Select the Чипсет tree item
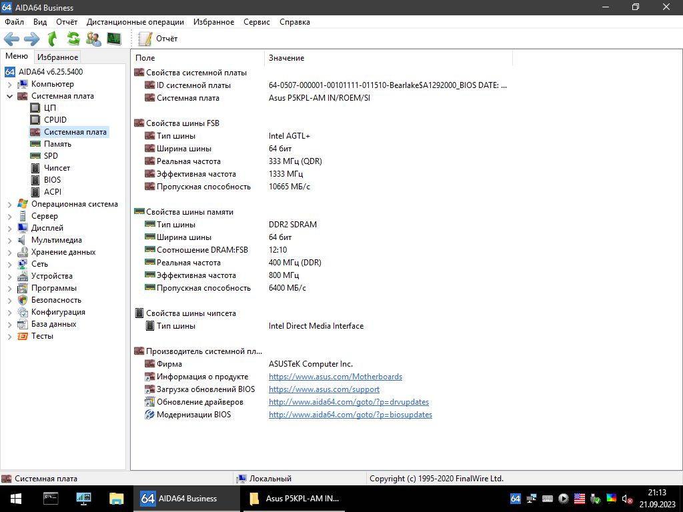 point(57,167)
